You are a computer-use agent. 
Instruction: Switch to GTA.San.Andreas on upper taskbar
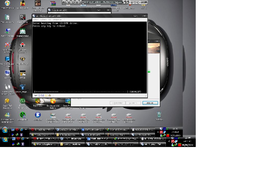pyautogui.click(x=67, y=134)
